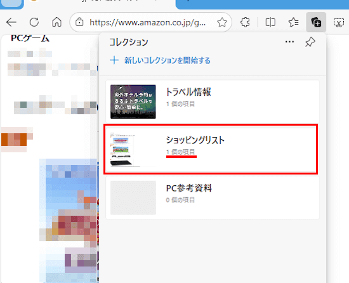Toggle split screen icon in toolbar

pos(270,22)
